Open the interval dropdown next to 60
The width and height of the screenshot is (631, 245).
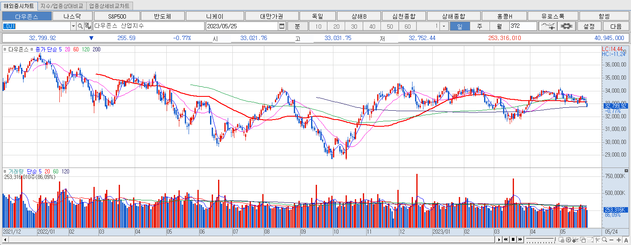click(443, 26)
